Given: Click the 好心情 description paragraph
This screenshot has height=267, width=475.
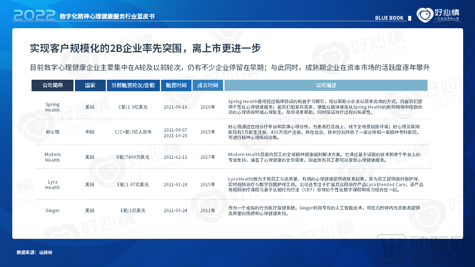Looking at the screenshot, I should click(x=324, y=132).
